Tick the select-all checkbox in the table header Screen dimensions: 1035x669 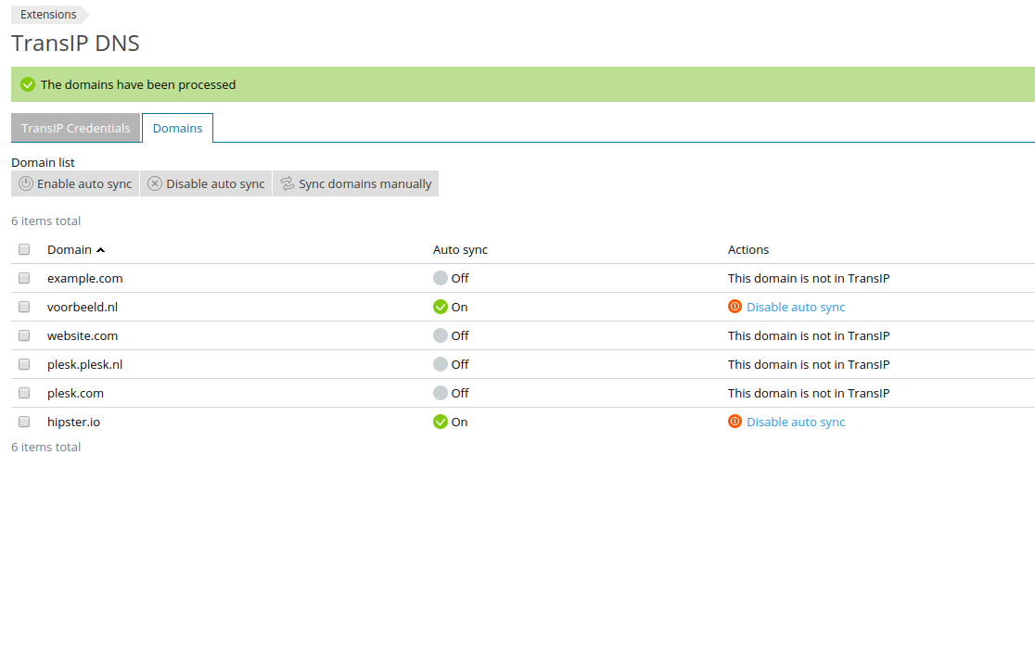pyautogui.click(x=24, y=249)
